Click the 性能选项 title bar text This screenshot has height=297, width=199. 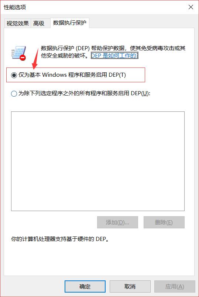[15, 7]
